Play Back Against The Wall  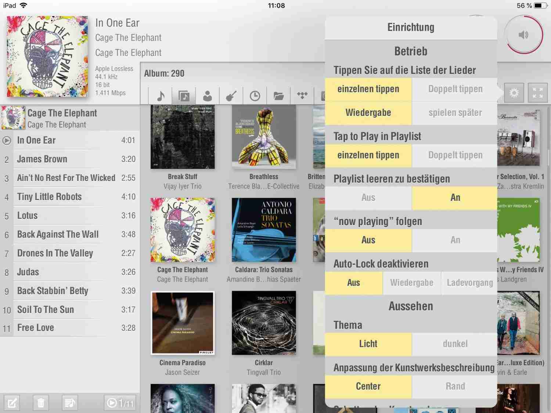[x=70, y=235]
